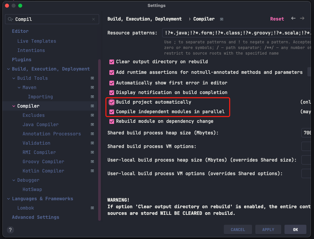The width and height of the screenshot is (314, 239).
Task: Navigate forward with right arrow icon
Action: point(302,19)
